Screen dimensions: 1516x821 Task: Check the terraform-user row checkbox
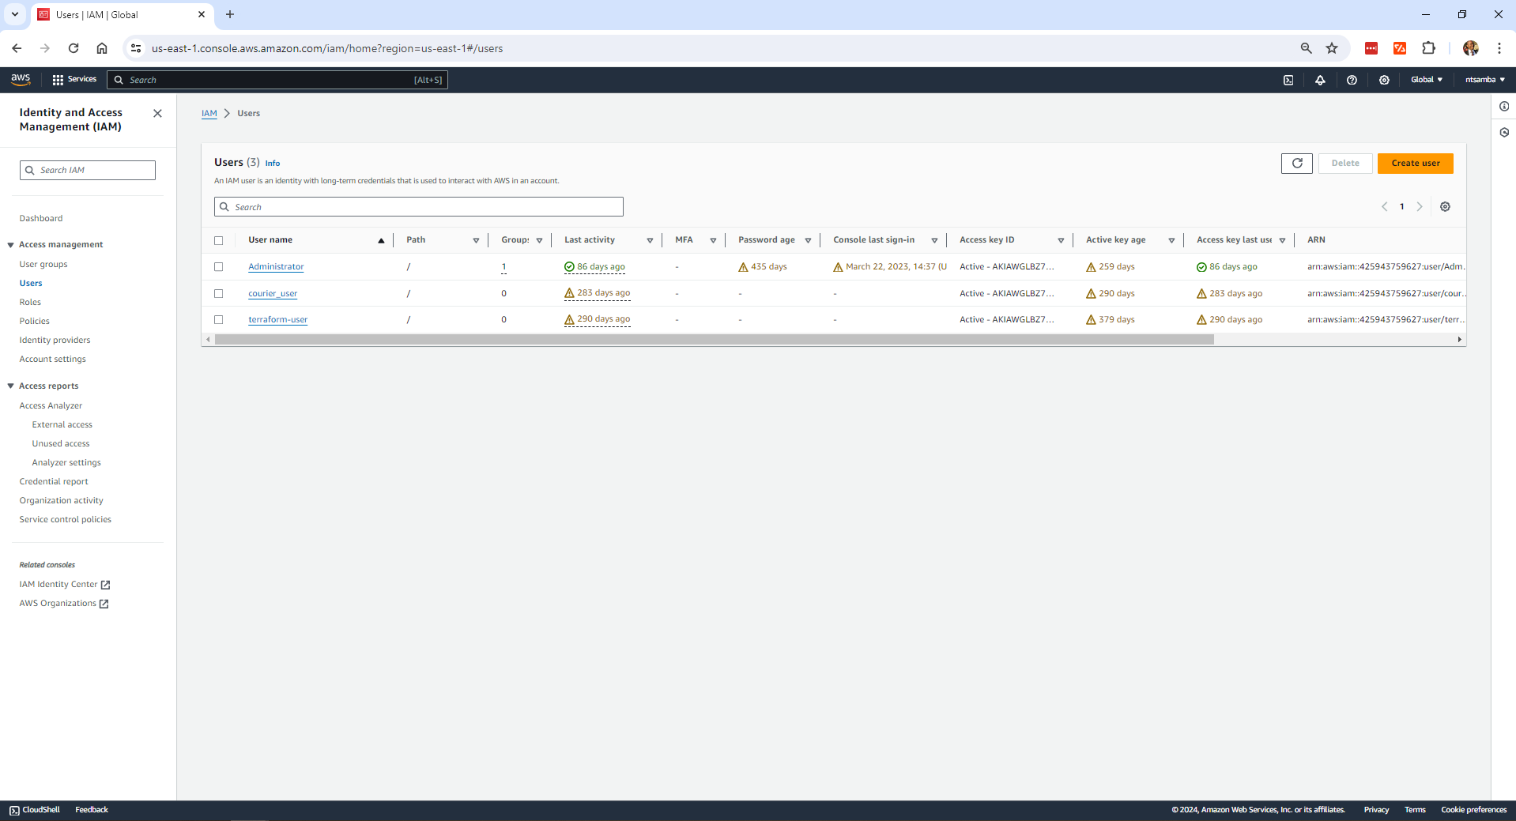219,319
